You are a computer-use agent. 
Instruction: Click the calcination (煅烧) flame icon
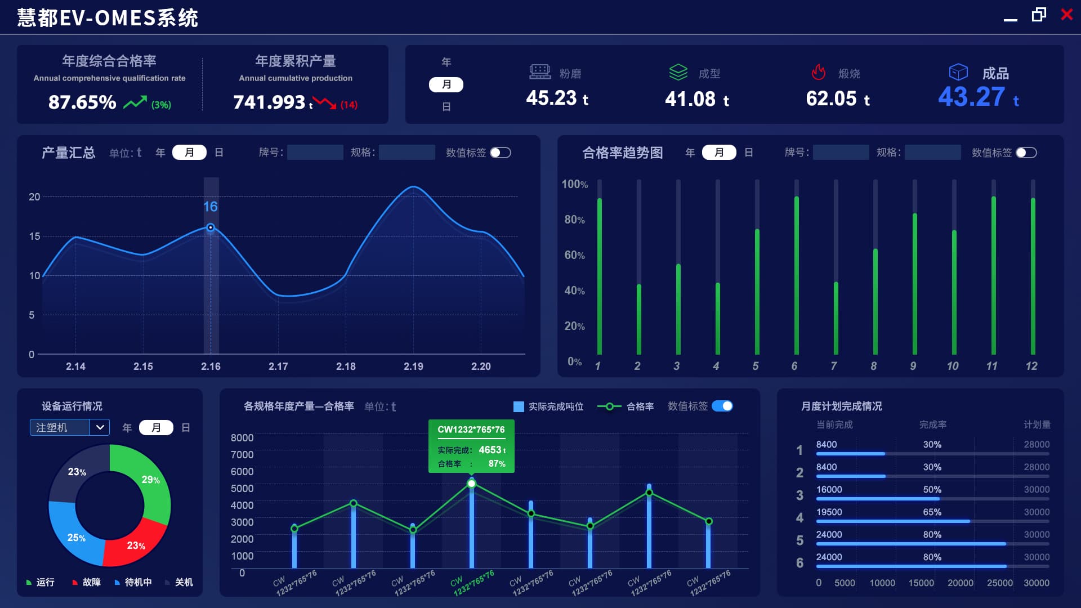click(818, 72)
